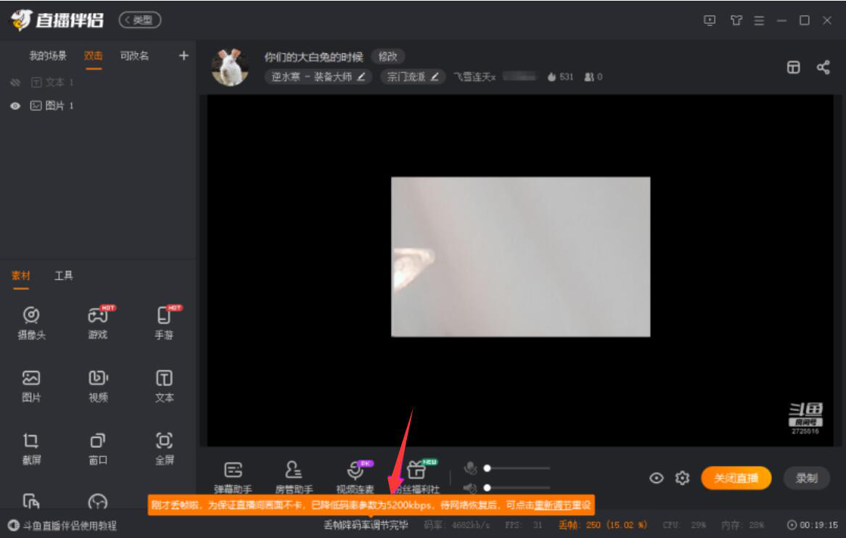Click the 重新调节重设 link in notification

click(562, 505)
